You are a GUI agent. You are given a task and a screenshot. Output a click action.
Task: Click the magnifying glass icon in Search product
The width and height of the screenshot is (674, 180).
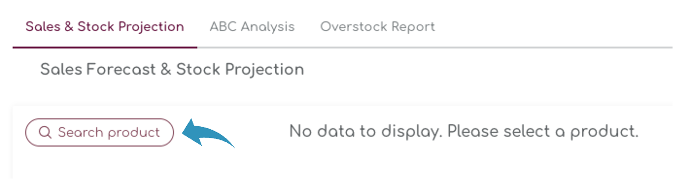[x=45, y=133]
